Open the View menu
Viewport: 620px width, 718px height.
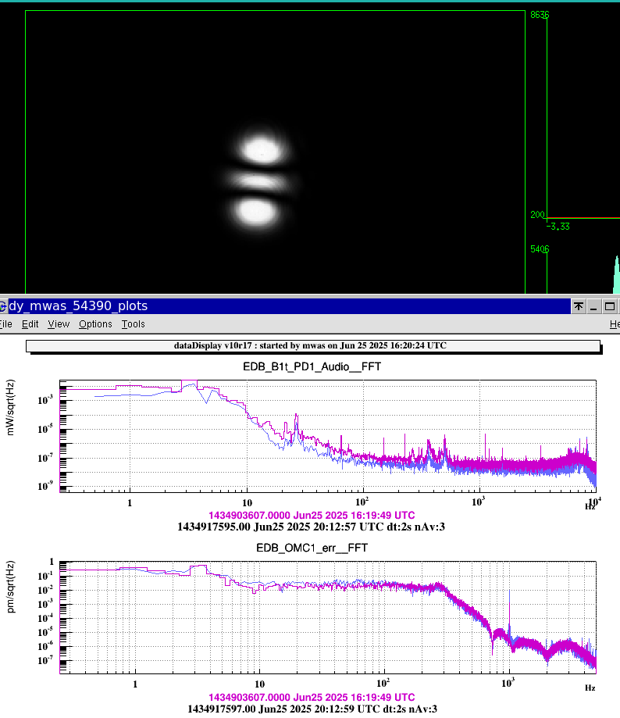tap(59, 324)
